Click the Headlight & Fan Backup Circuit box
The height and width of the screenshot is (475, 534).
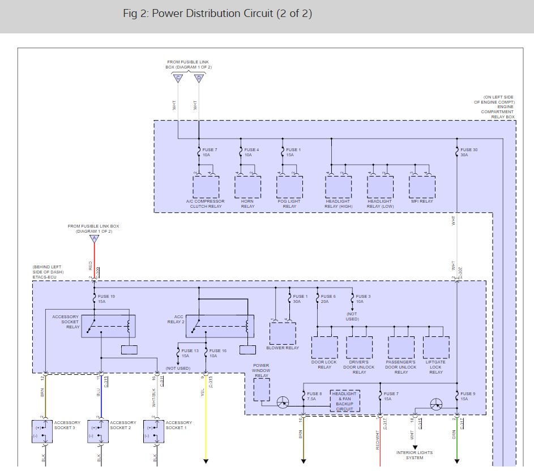(344, 400)
